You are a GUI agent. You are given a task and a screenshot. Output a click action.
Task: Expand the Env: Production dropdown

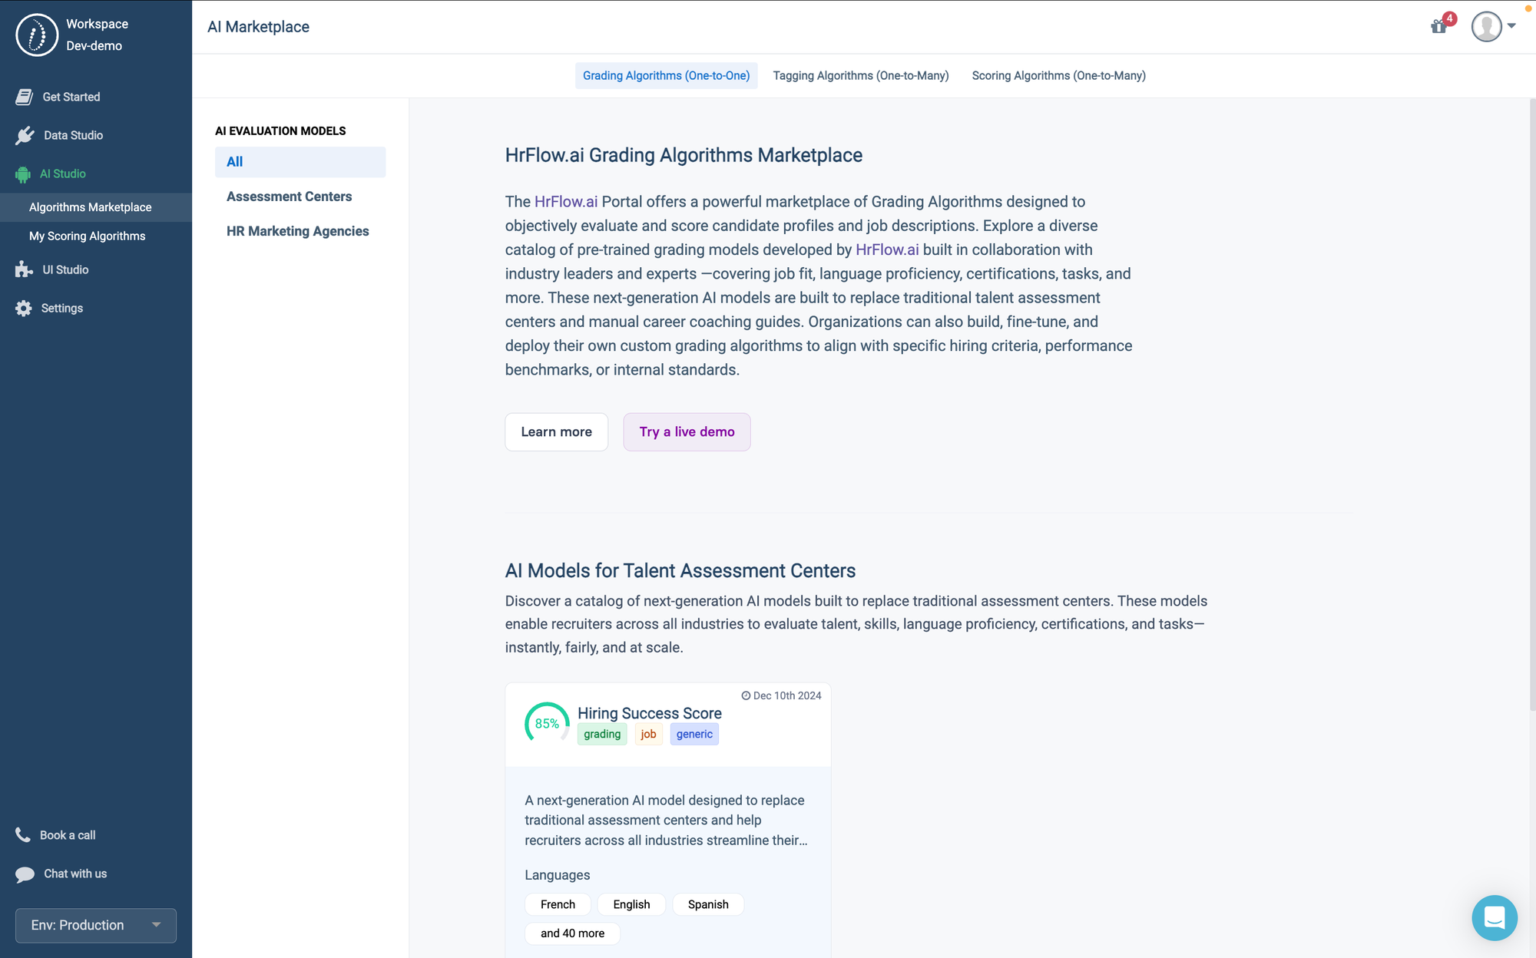(95, 925)
